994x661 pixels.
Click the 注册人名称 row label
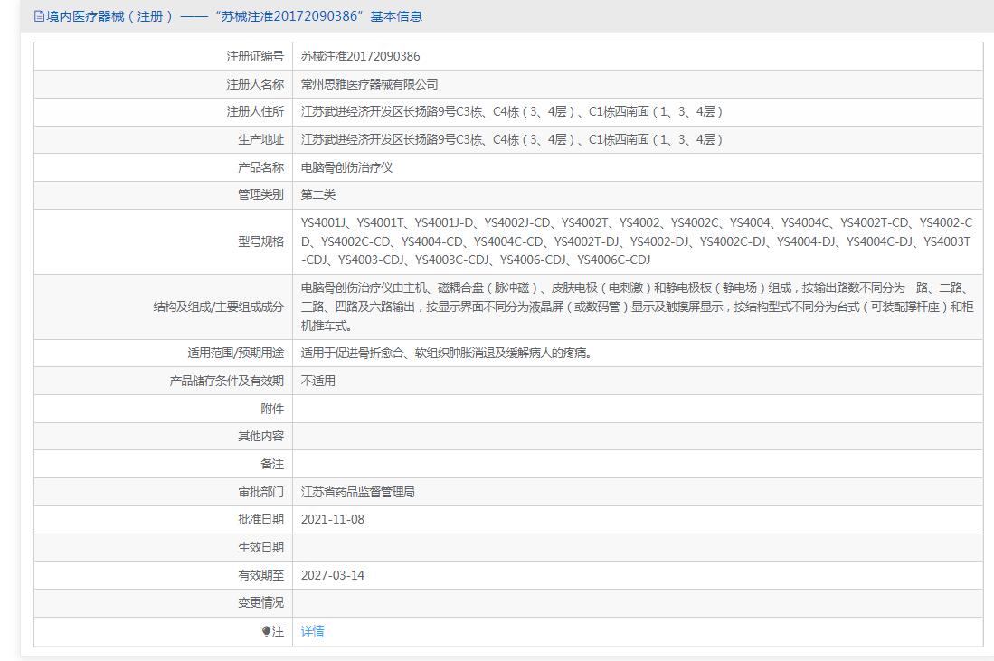pyautogui.click(x=255, y=84)
